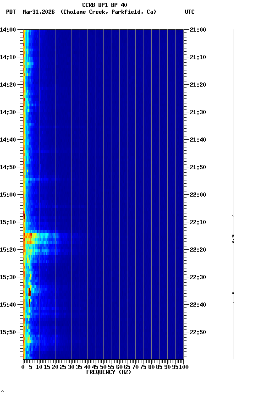
Task: Click the 22:00 UTC time label
Action: [x=198, y=195]
